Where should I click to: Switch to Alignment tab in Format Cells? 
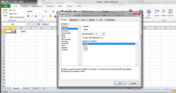point(74,20)
